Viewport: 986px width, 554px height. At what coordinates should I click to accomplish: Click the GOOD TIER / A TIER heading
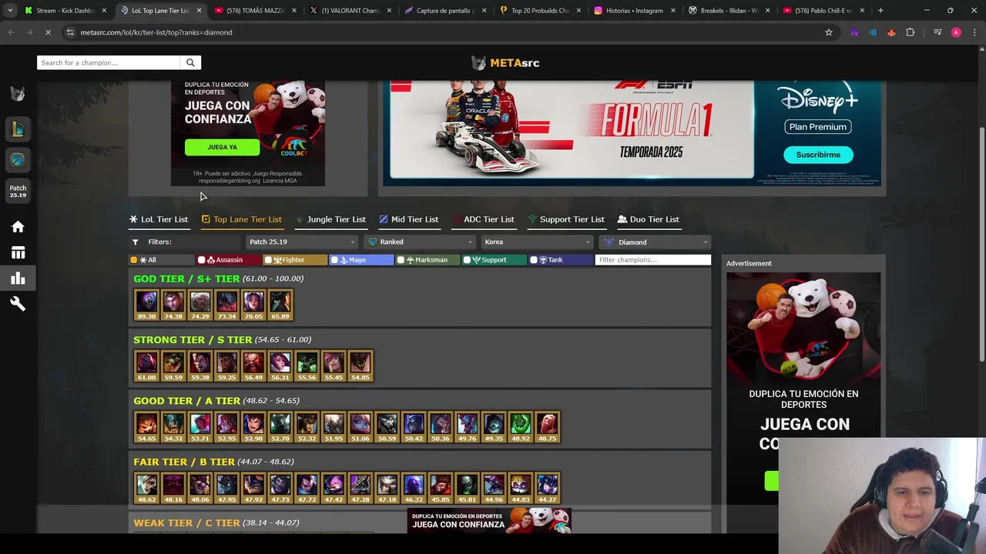tap(186, 401)
